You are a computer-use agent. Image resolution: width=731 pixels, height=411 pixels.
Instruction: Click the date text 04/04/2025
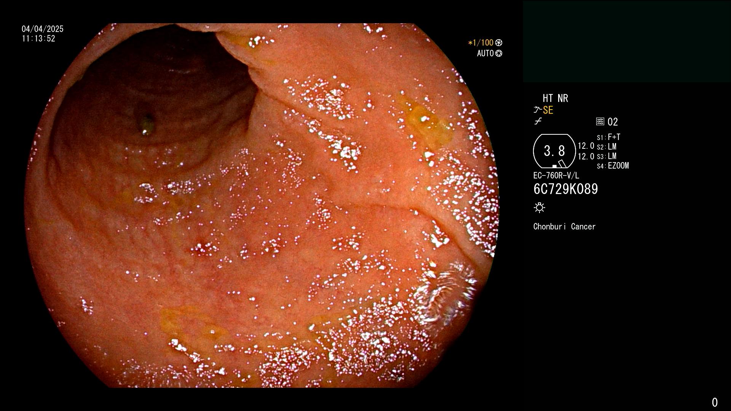[43, 29]
